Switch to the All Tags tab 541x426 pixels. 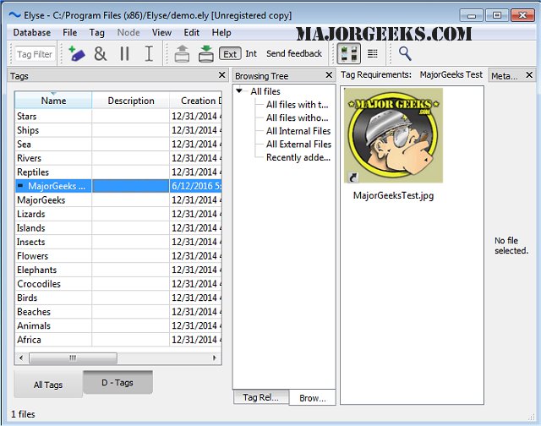point(48,385)
